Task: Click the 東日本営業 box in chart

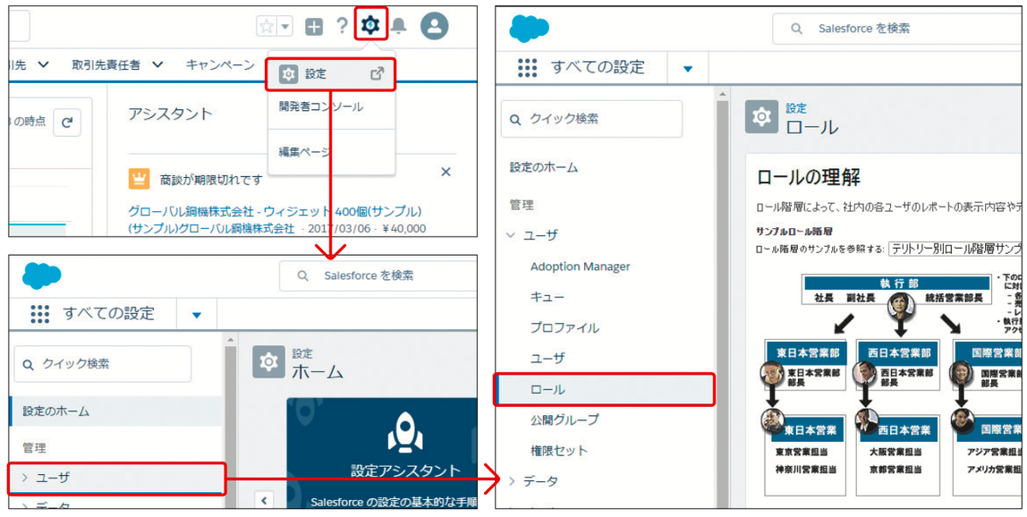Action: [806, 454]
